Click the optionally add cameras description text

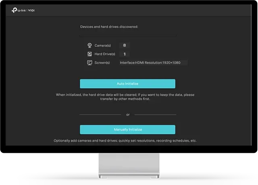125,141
